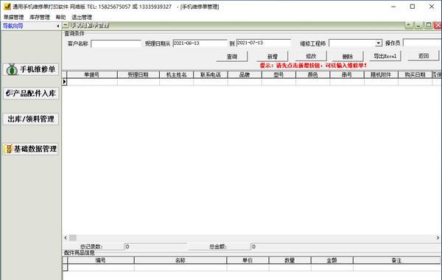Click the horizontal scrollbar thumb
The height and width of the screenshot is (280, 442).
coord(73,238)
